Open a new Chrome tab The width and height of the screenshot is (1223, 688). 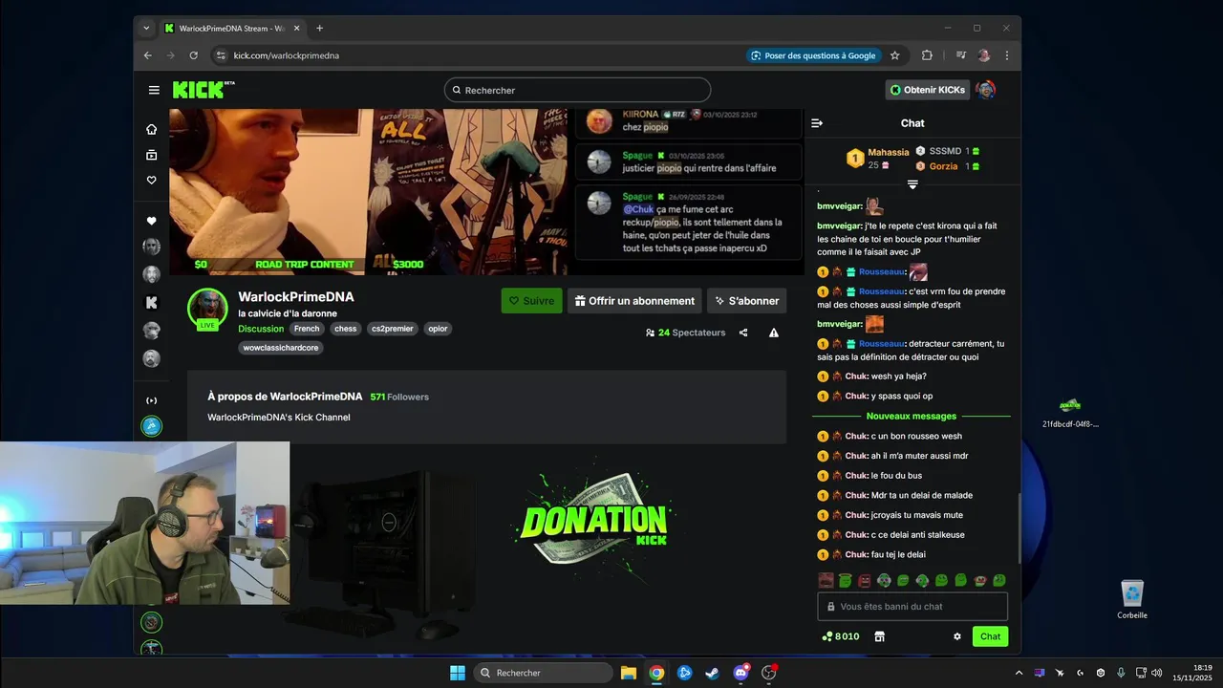click(x=319, y=29)
